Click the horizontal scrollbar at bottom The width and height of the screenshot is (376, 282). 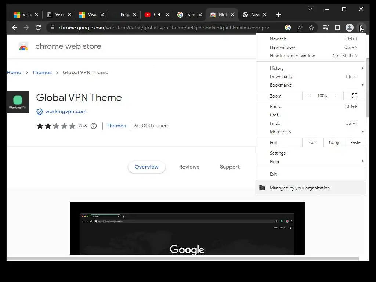click(182, 259)
